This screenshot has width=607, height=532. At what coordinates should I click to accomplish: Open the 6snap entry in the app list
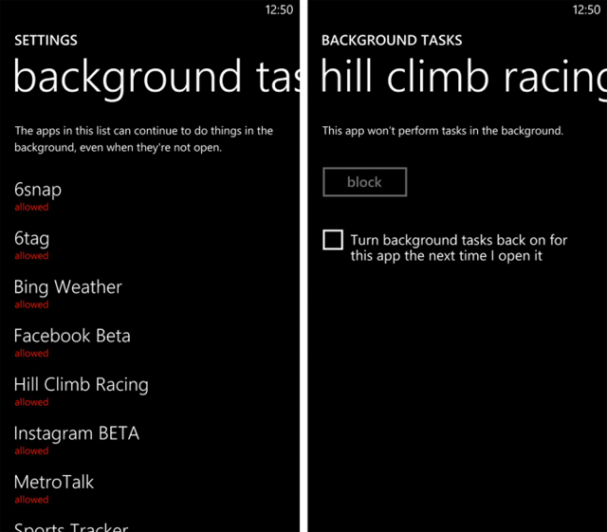pyautogui.click(x=38, y=190)
